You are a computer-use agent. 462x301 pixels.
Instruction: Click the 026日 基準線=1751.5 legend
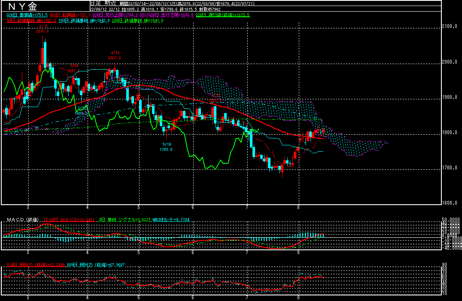click(27, 15)
